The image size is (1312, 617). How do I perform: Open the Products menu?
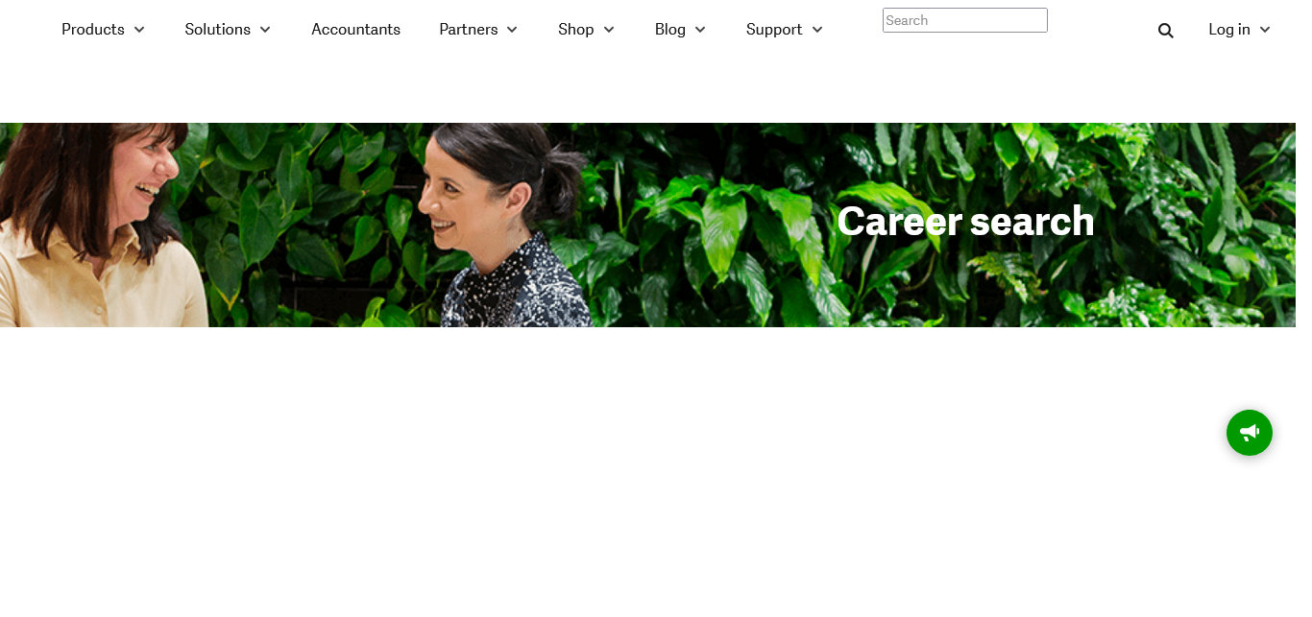click(x=93, y=30)
